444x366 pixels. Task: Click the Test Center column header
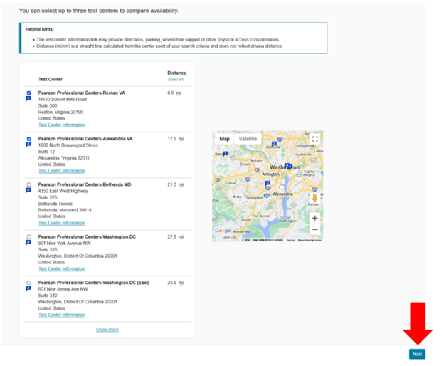[x=51, y=79]
